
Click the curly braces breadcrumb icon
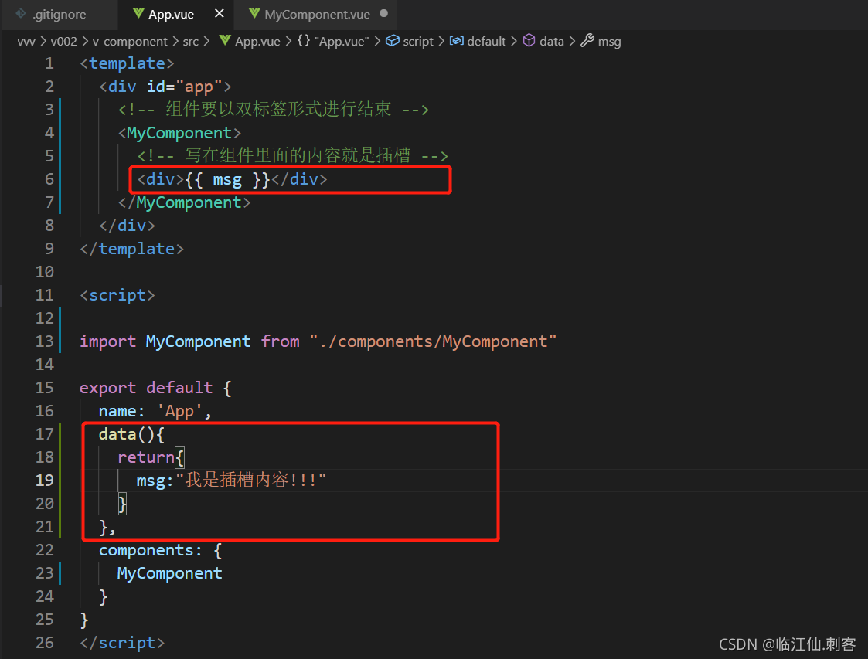[x=303, y=41]
